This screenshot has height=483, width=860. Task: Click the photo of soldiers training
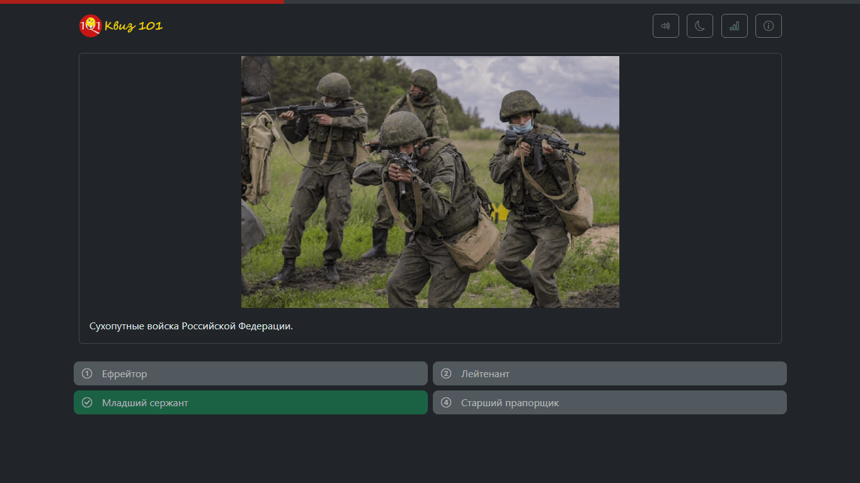[430, 181]
